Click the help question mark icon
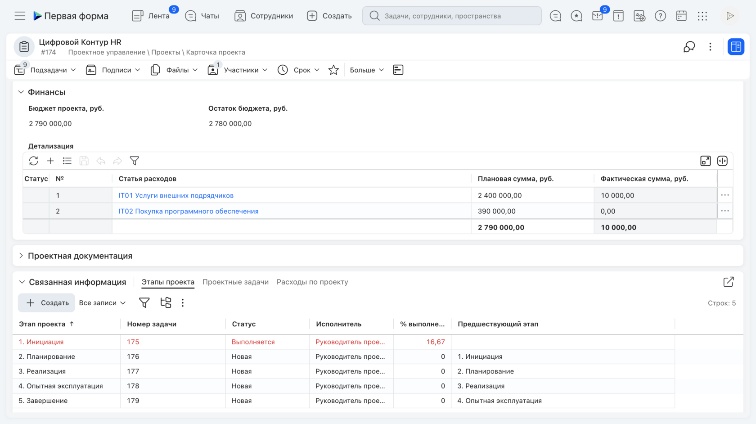 (660, 15)
